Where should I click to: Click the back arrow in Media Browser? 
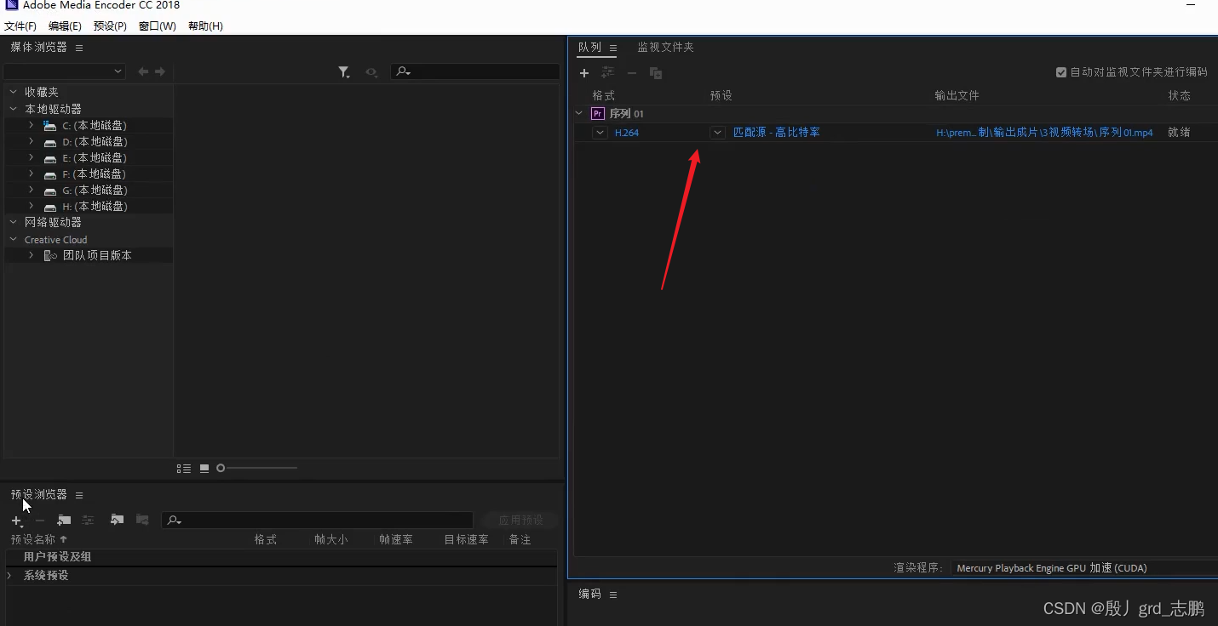pyautogui.click(x=143, y=72)
